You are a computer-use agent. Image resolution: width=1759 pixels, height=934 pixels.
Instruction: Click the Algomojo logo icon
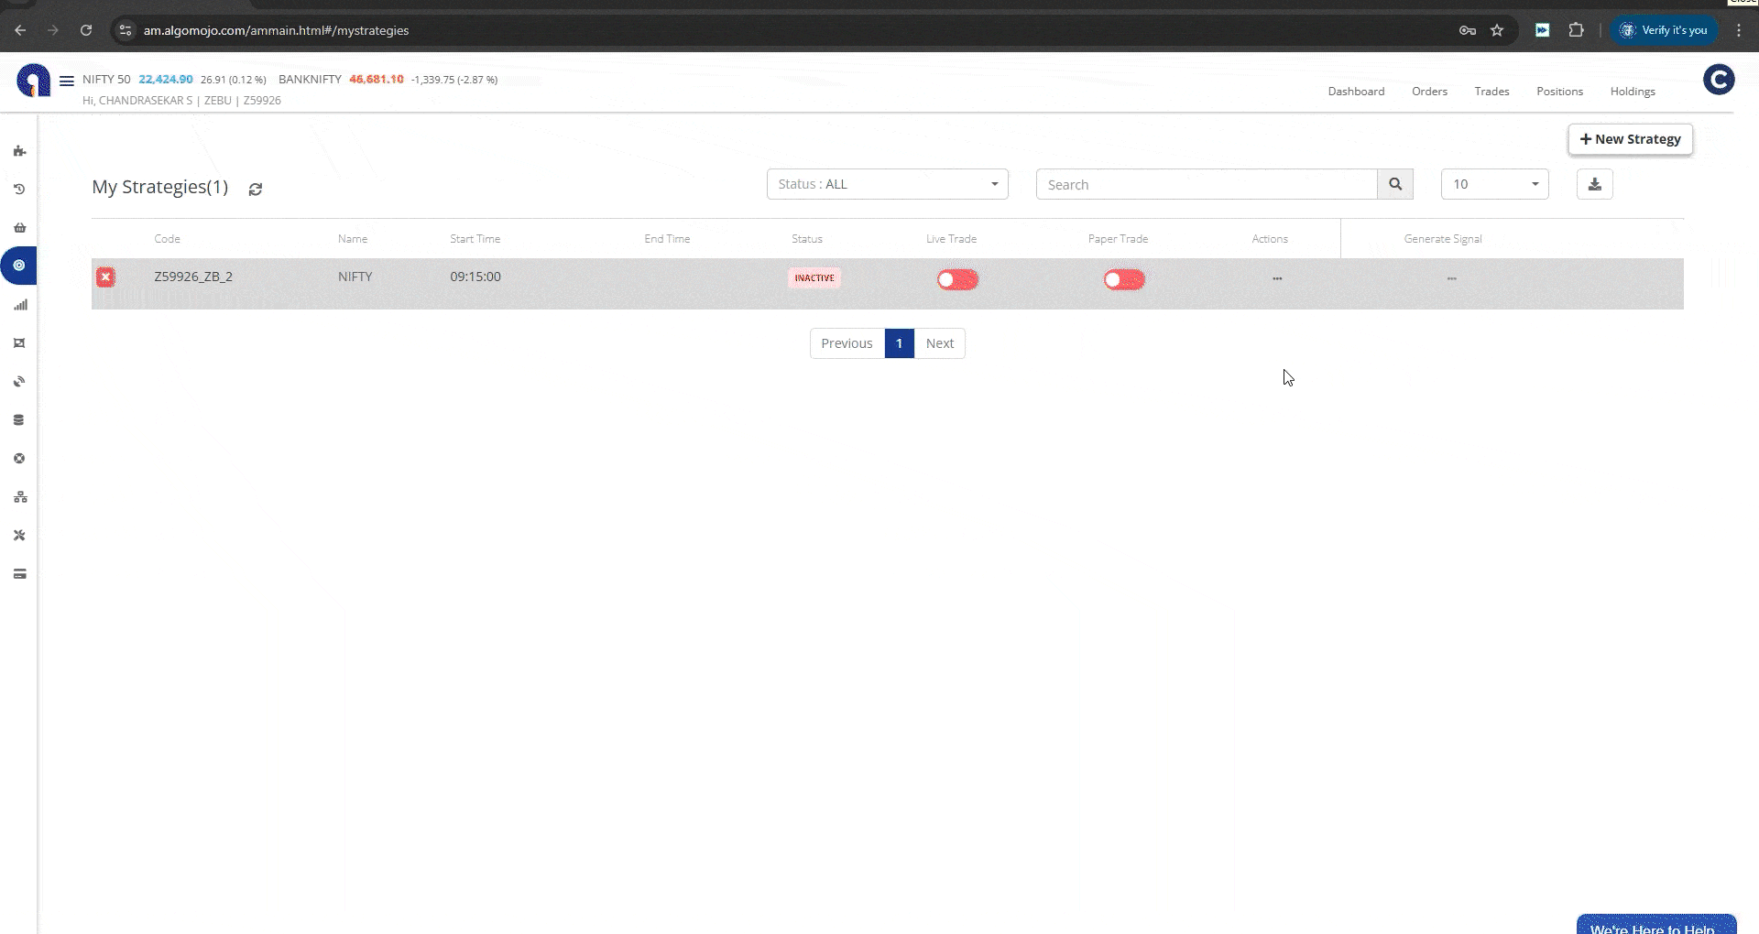[x=34, y=81]
